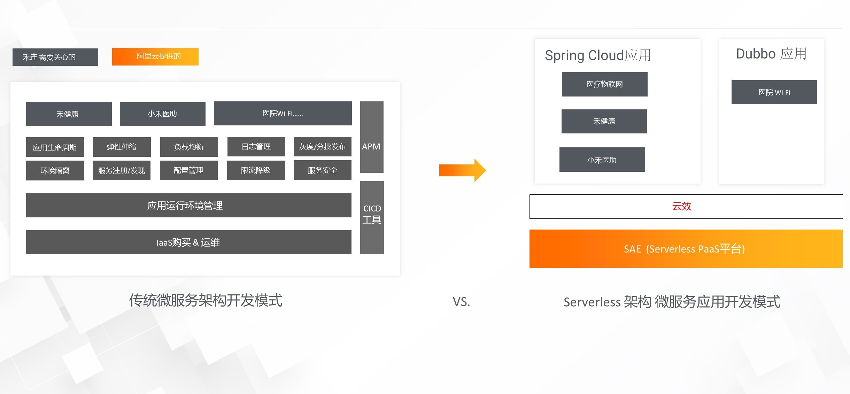Click the '环境隔离' block
Screen dimensions: 850x394
(x=55, y=170)
